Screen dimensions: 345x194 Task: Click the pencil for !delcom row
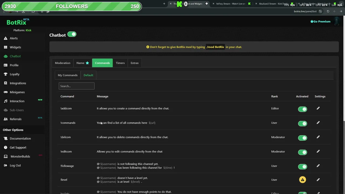[318, 137]
